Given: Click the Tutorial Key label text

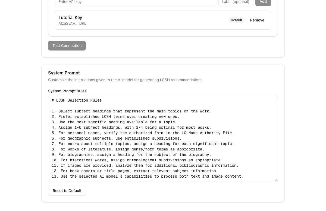Looking at the screenshot, I should (x=70, y=17).
